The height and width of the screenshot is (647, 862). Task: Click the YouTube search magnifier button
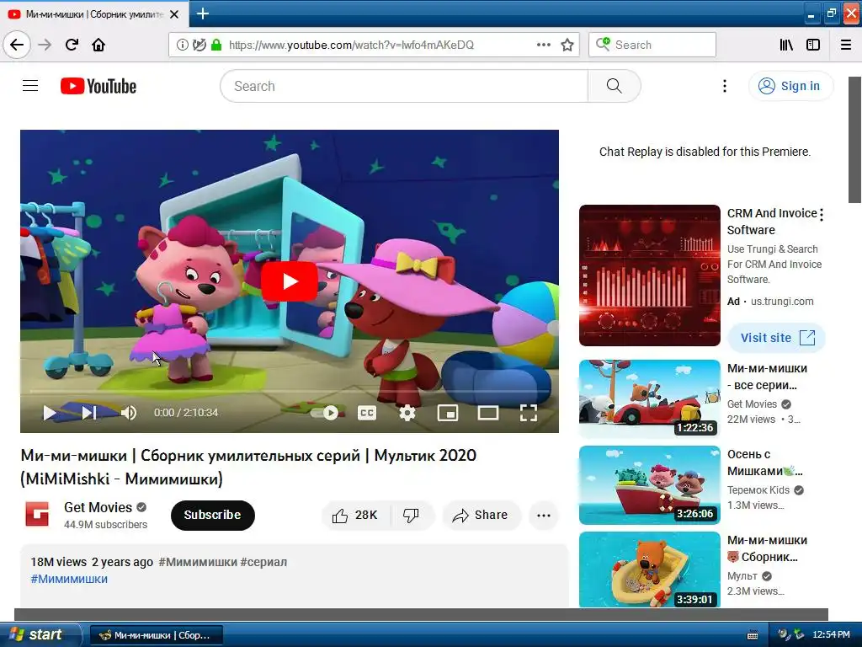pyautogui.click(x=614, y=86)
